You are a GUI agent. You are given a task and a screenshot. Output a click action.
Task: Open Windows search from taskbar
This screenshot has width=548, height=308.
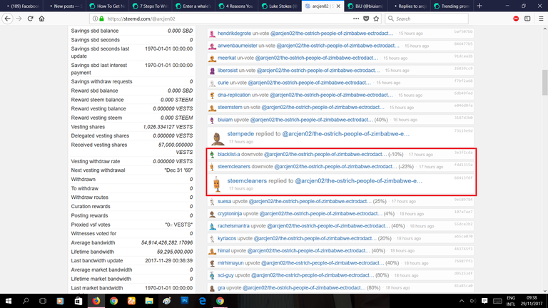click(x=26, y=301)
